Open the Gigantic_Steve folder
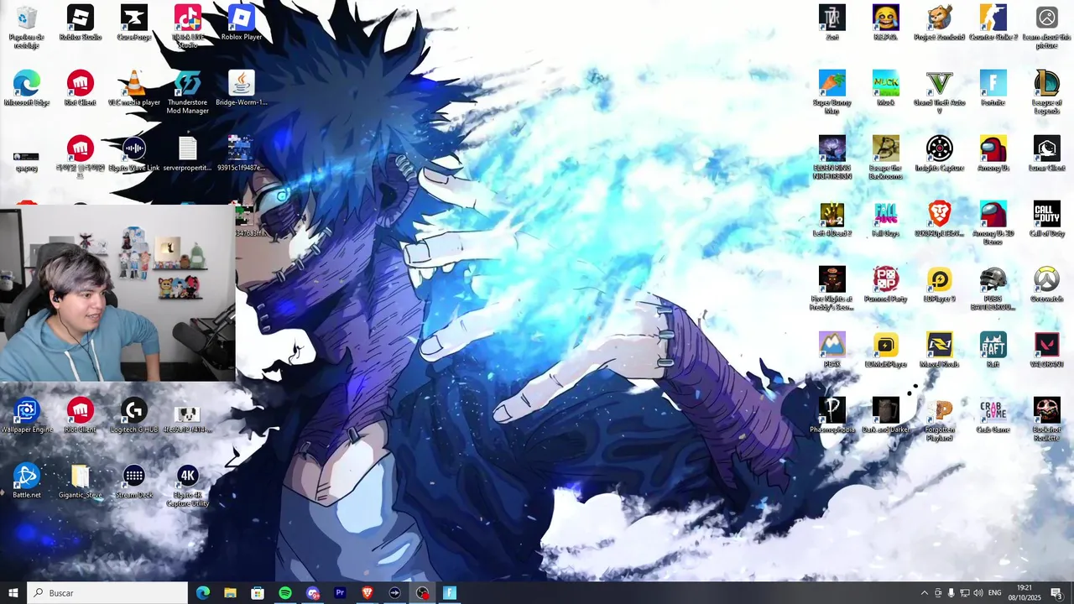The height and width of the screenshot is (604, 1074). click(x=81, y=481)
